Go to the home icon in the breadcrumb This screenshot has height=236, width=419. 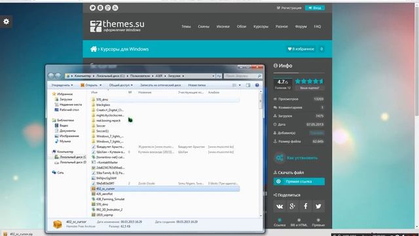tap(93, 49)
